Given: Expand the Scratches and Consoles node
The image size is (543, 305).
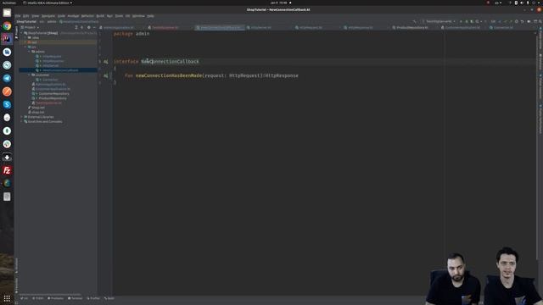Looking at the screenshot, I should pyautogui.click(x=22, y=121).
